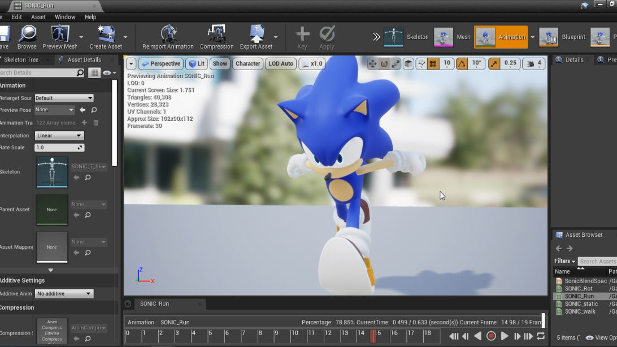Click the surface snapping icon

[x=422, y=64]
